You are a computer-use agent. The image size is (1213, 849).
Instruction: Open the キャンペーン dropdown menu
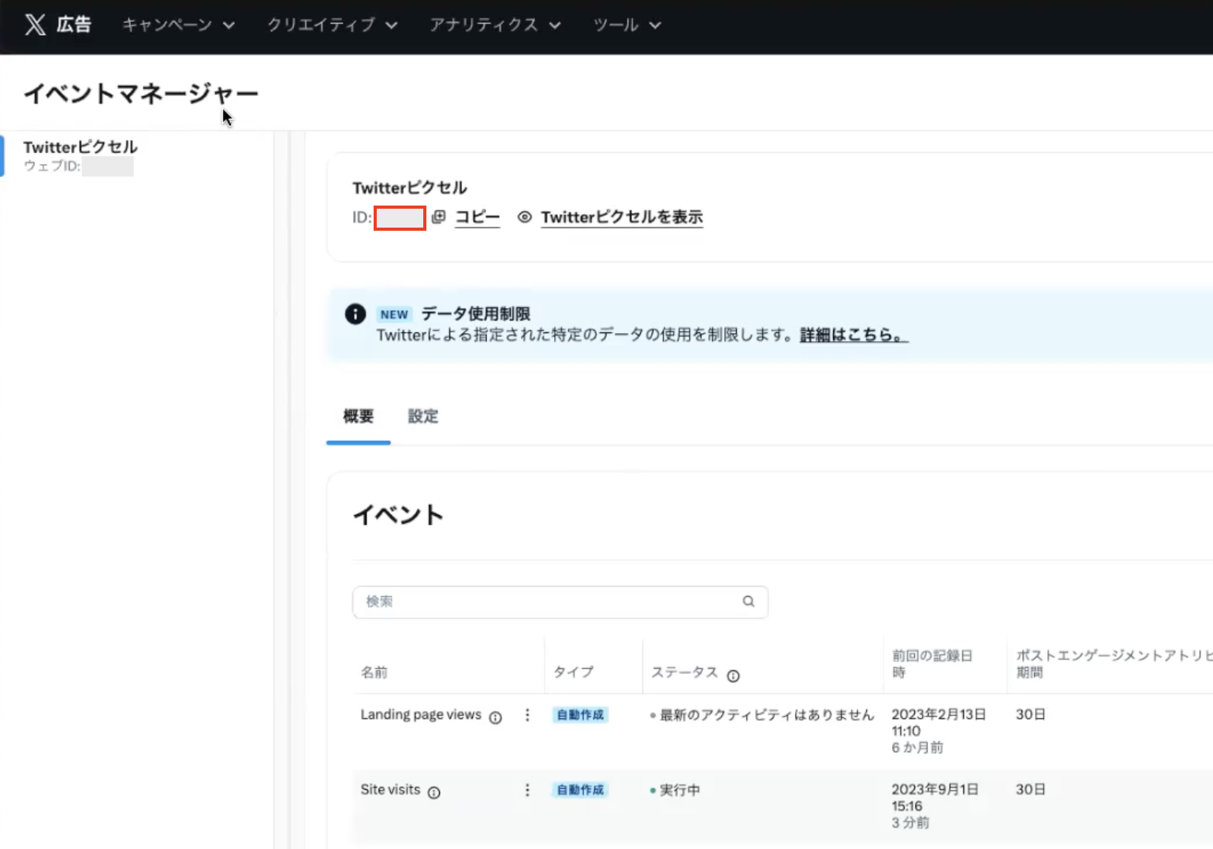click(179, 25)
